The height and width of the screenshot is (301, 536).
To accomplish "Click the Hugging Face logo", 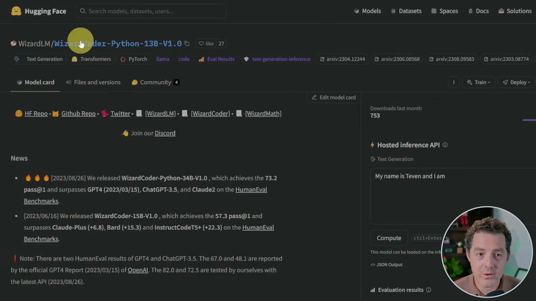I will (x=39, y=11).
